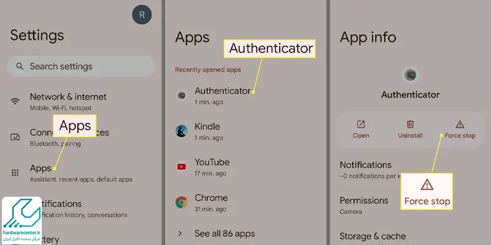Click the Force stop warning triangle icon
The image size is (491, 245).
coord(460,124)
